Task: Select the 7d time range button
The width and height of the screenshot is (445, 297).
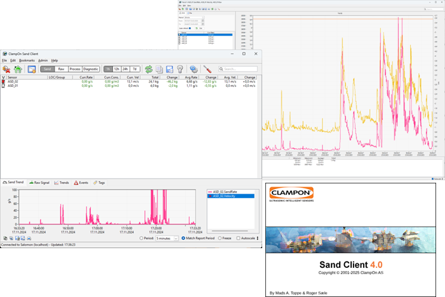Action: point(135,69)
